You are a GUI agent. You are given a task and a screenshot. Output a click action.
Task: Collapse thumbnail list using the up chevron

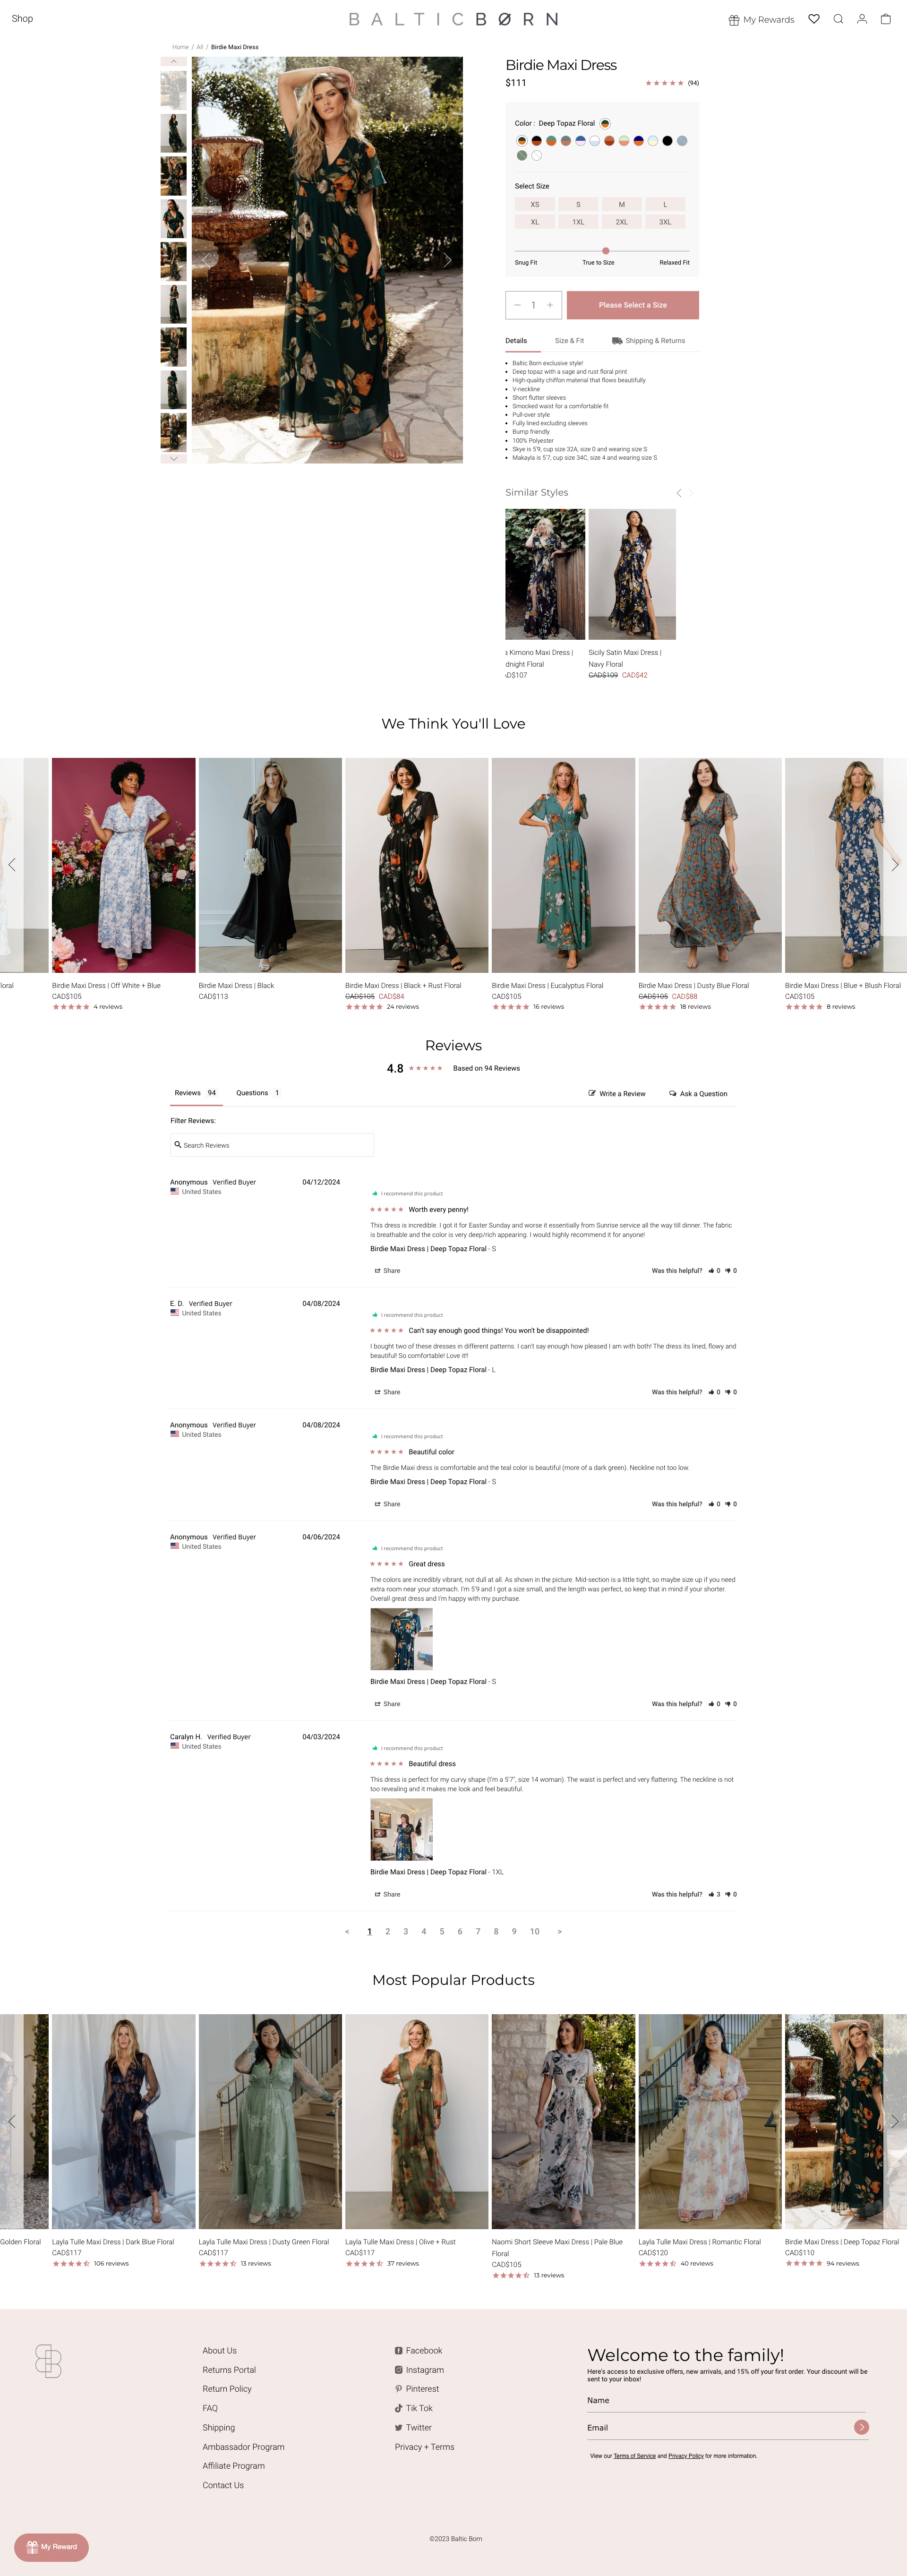[174, 62]
